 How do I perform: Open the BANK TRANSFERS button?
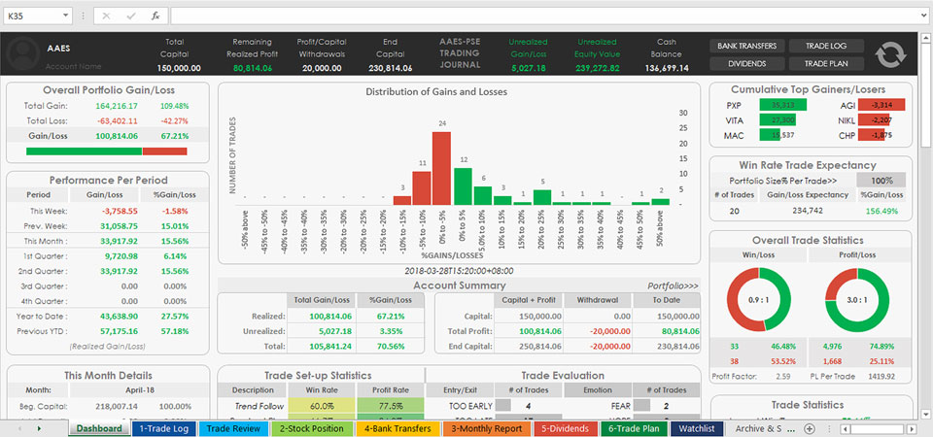point(746,46)
